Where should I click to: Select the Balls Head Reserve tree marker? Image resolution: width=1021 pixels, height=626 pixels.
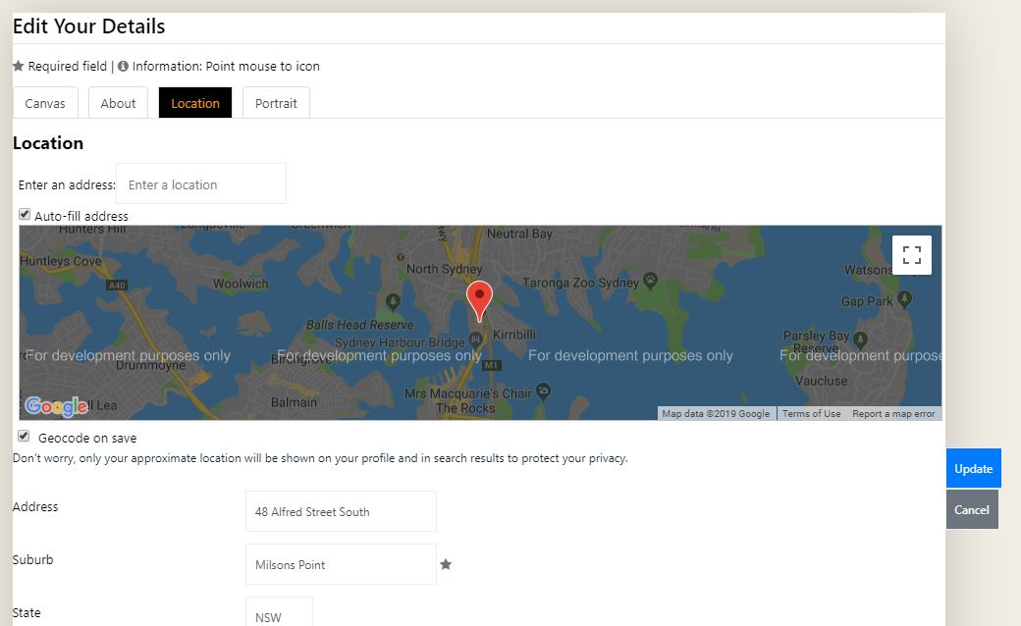click(393, 302)
